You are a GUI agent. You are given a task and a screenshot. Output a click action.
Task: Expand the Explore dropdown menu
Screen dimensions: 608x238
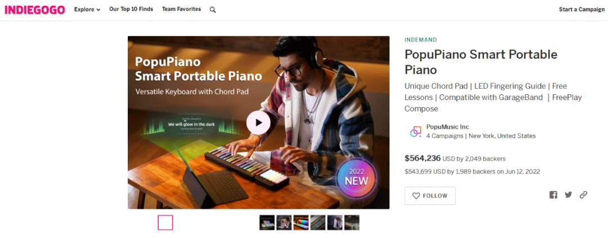tap(87, 10)
